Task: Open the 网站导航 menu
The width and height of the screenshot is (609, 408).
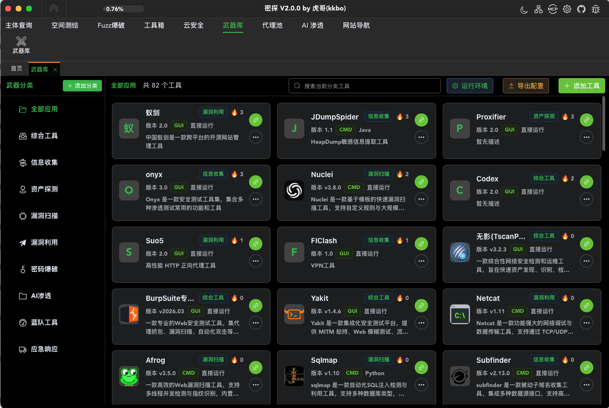Action: 356,25
